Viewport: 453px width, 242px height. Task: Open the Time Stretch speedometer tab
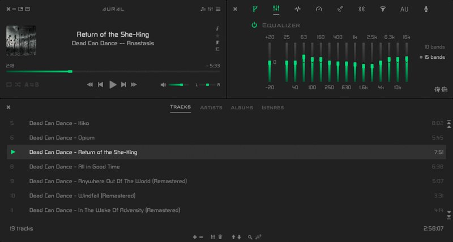(x=319, y=9)
